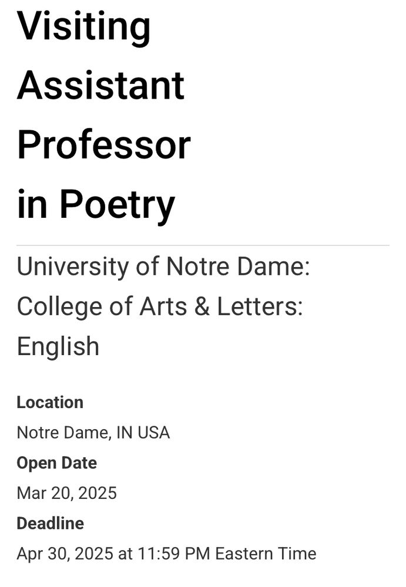
Task: Select the "Mar 20, 2025" open date
Action: (x=67, y=494)
